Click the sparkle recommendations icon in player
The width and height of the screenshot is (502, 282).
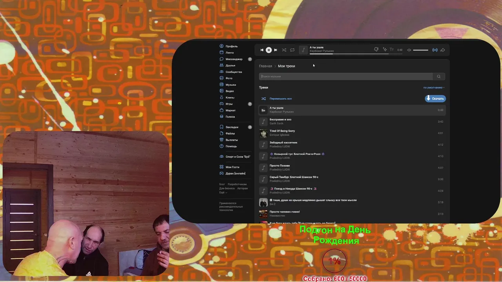[385, 50]
